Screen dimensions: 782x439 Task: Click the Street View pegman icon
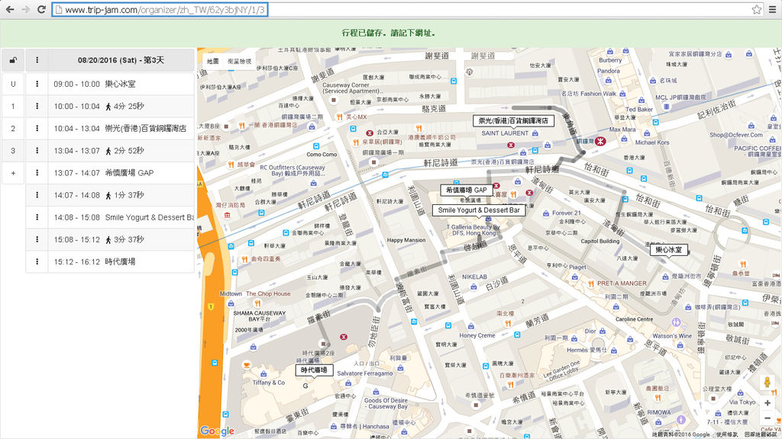(767, 383)
